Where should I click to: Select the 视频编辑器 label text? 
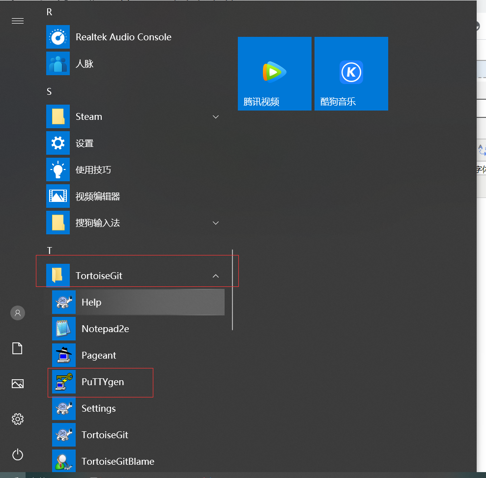[x=98, y=196]
